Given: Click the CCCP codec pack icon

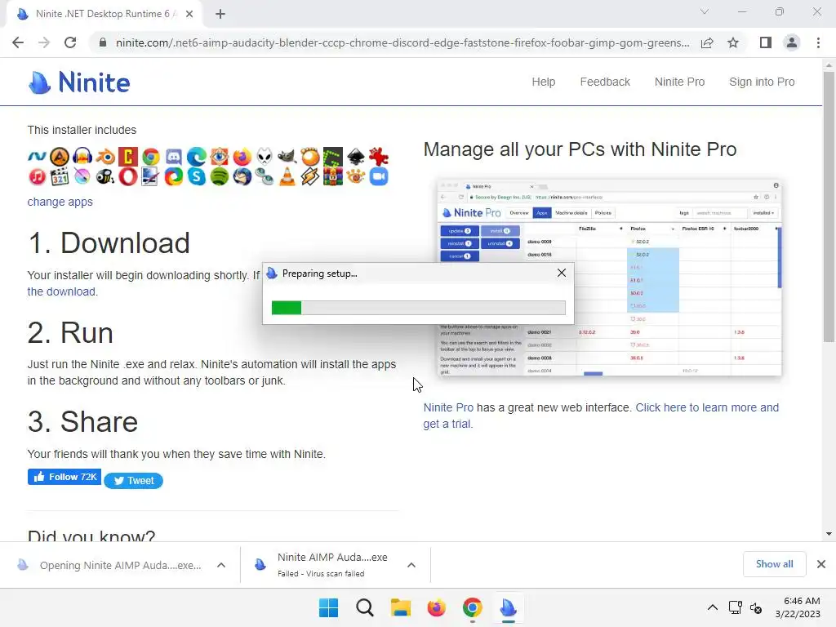Looking at the screenshot, I should pyautogui.click(x=128, y=157).
